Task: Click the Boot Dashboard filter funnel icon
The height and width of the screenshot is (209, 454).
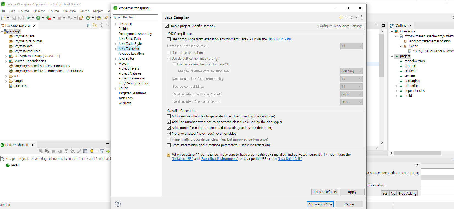Action: click(102, 151)
